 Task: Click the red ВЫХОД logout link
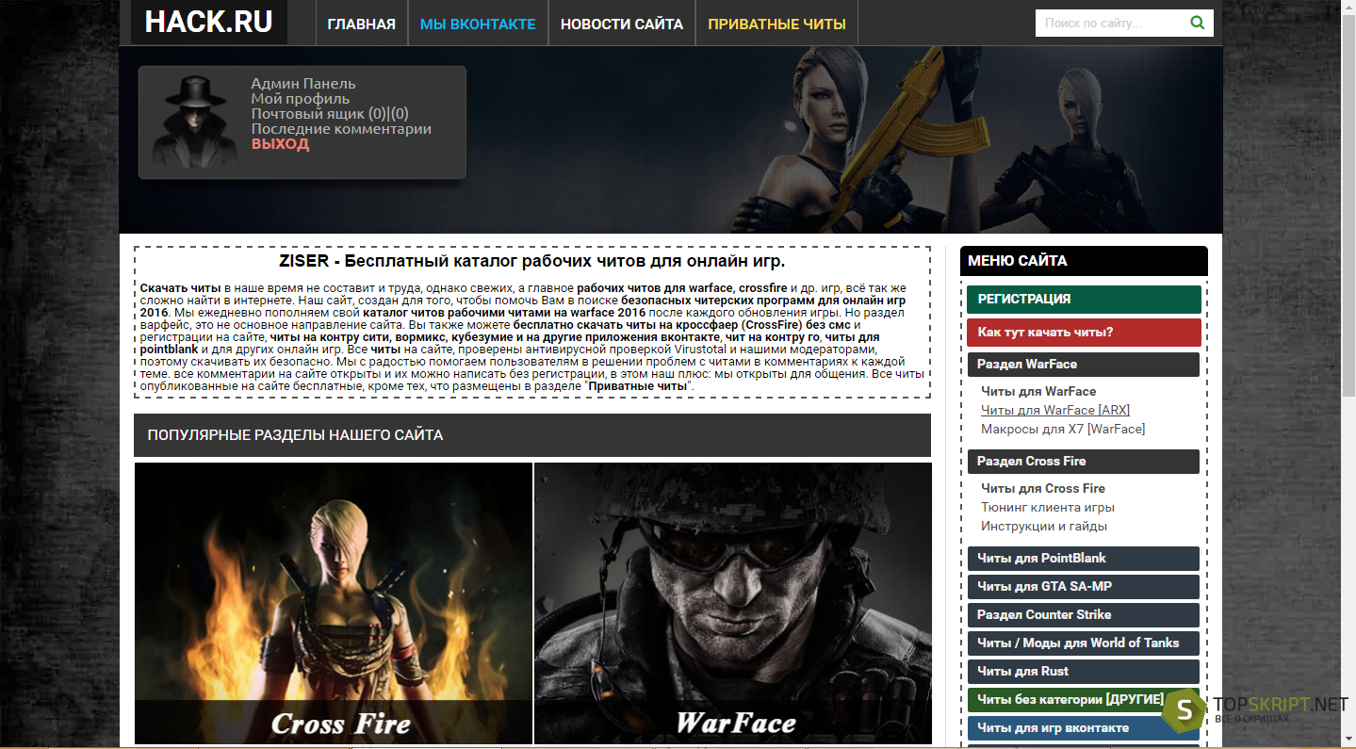click(280, 144)
